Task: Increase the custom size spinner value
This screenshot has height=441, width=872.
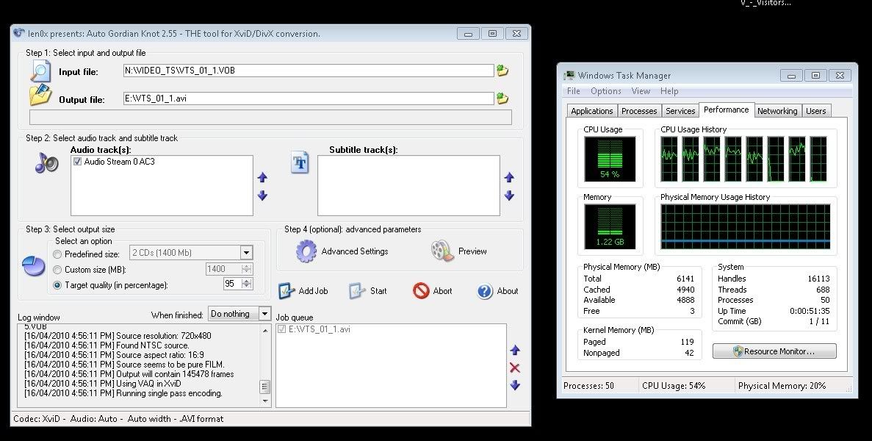Action: pyautogui.click(x=247, y=266)
